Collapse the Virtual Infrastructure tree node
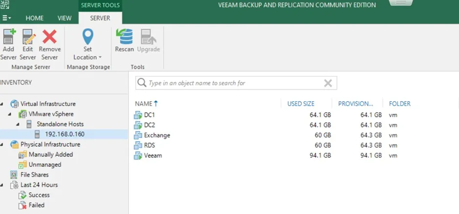Viewport: 459px width, 214px height. 2,104
